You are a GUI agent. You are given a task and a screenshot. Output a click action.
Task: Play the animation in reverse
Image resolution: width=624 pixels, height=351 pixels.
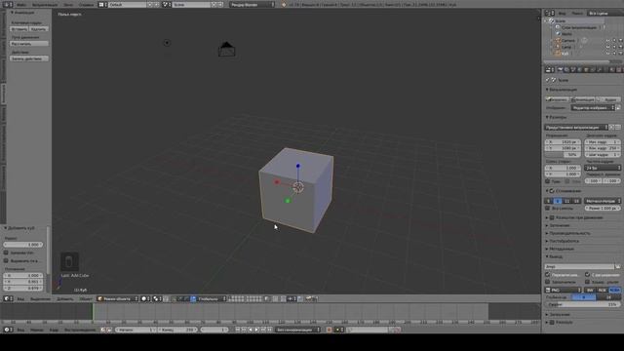click(x=251, y=330)
